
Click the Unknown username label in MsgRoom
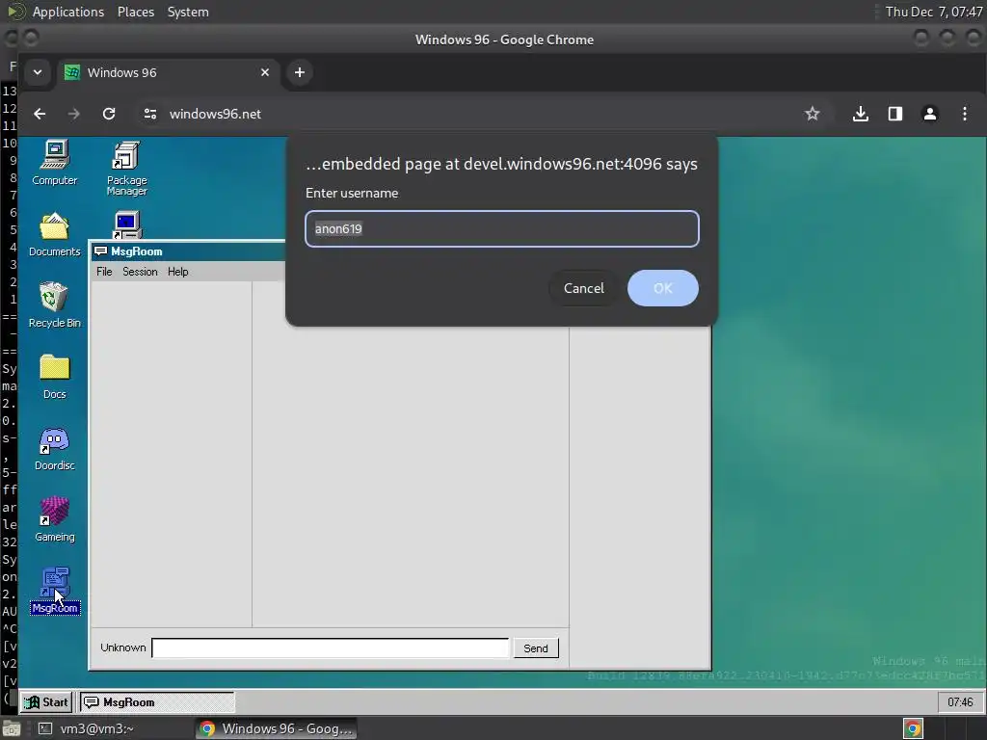point(122,647)
